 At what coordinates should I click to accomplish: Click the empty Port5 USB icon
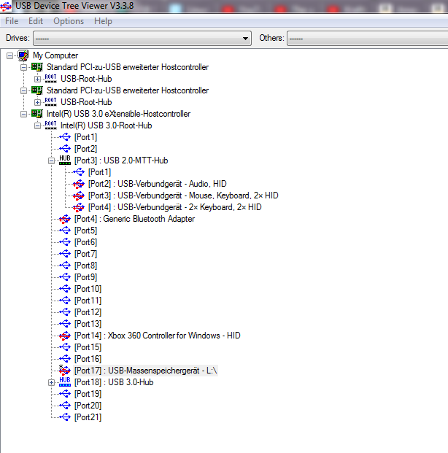click(x=65, y=231)
